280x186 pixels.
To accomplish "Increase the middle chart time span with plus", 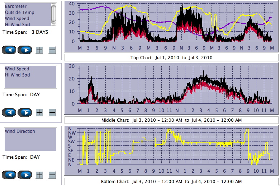I will [39, 112].
